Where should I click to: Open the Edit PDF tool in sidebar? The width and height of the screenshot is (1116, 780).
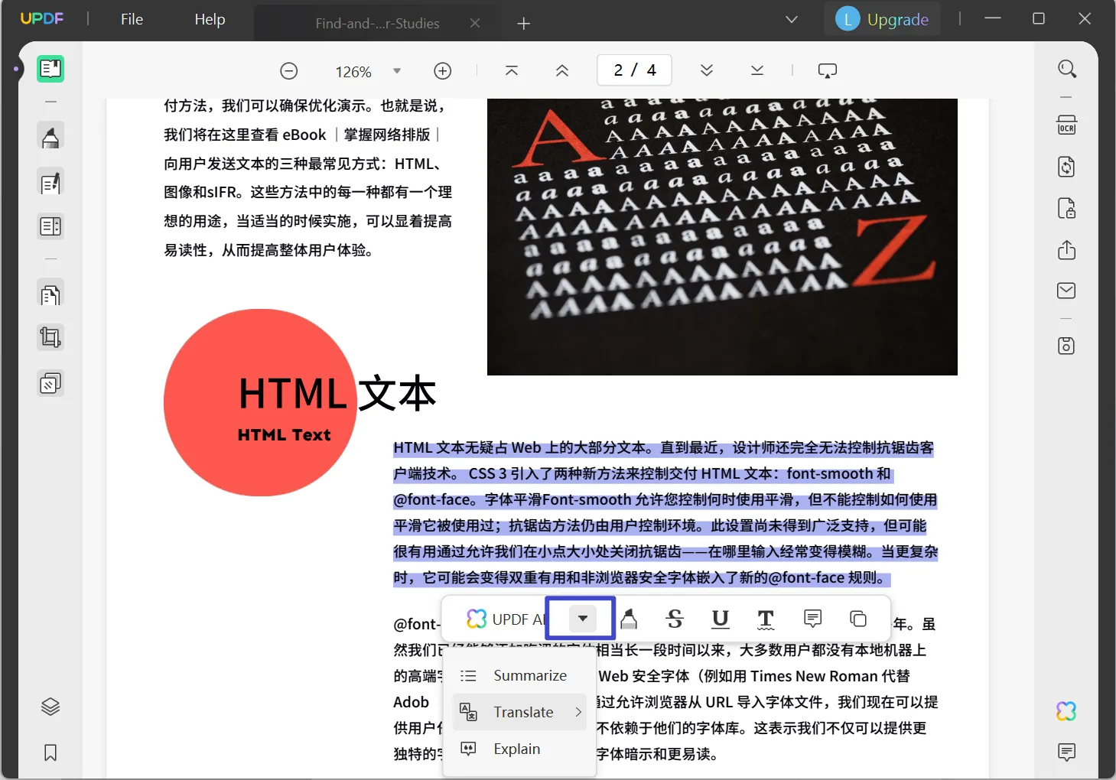50,184
